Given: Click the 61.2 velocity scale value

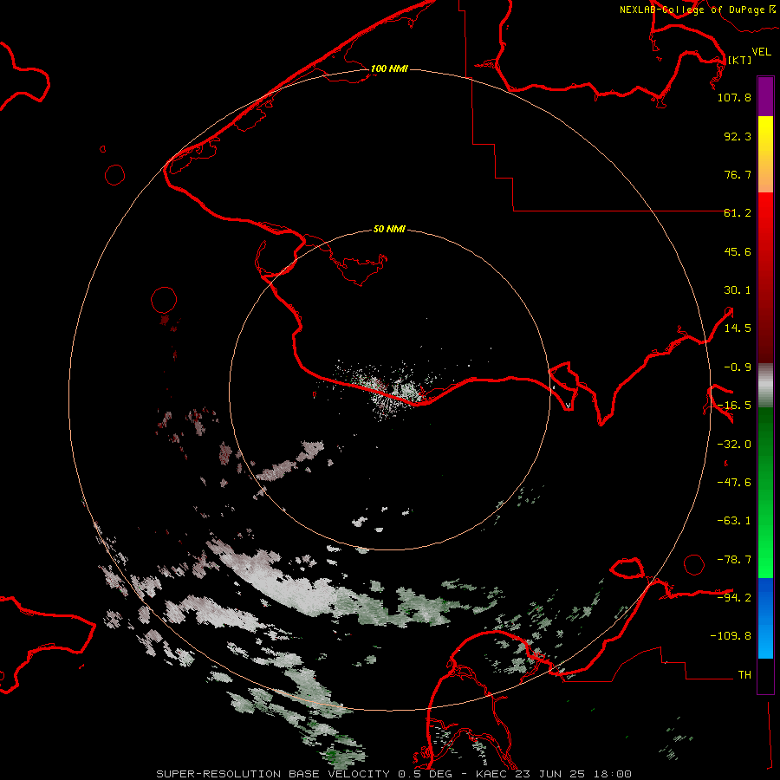Looking at the screenshot, I should 738,213.
